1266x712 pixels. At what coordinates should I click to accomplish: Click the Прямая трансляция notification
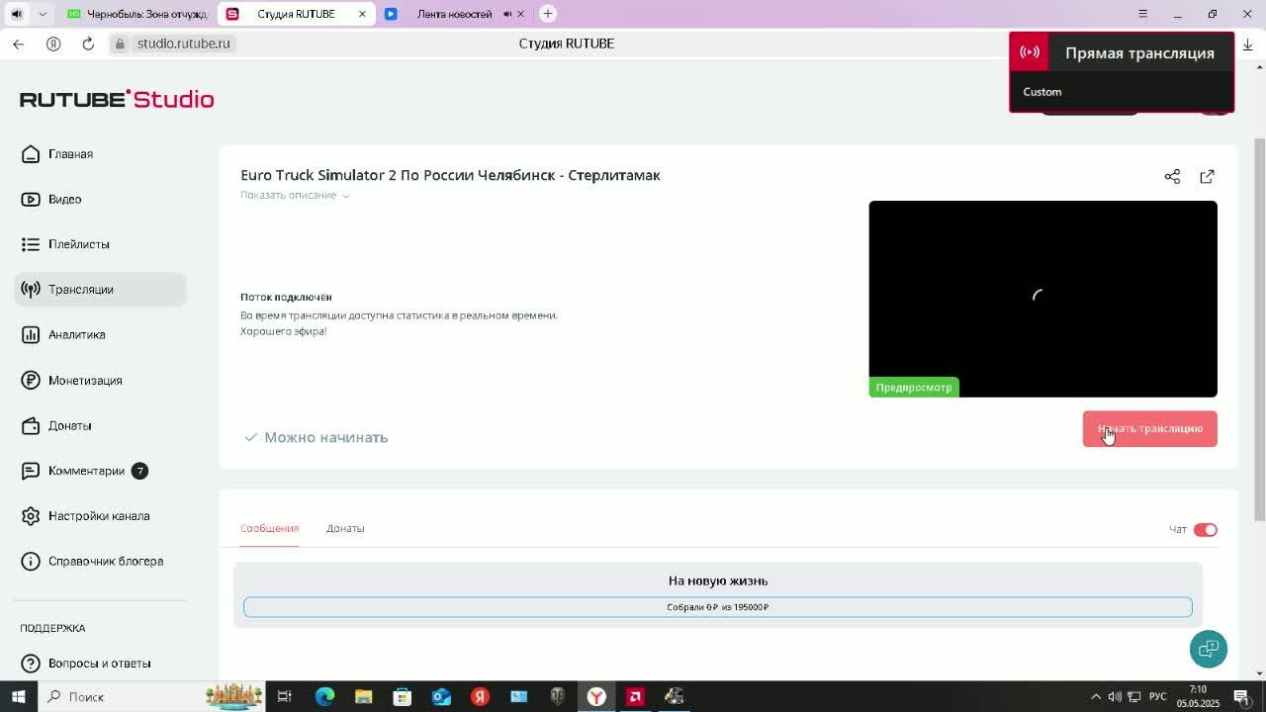tap(1122, 71)
